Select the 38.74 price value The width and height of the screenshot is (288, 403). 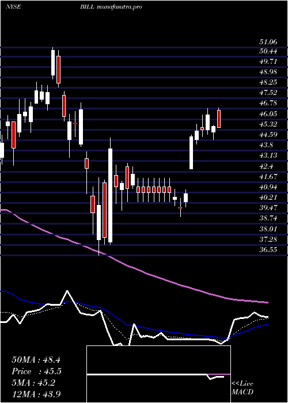(x=268, y=218)
